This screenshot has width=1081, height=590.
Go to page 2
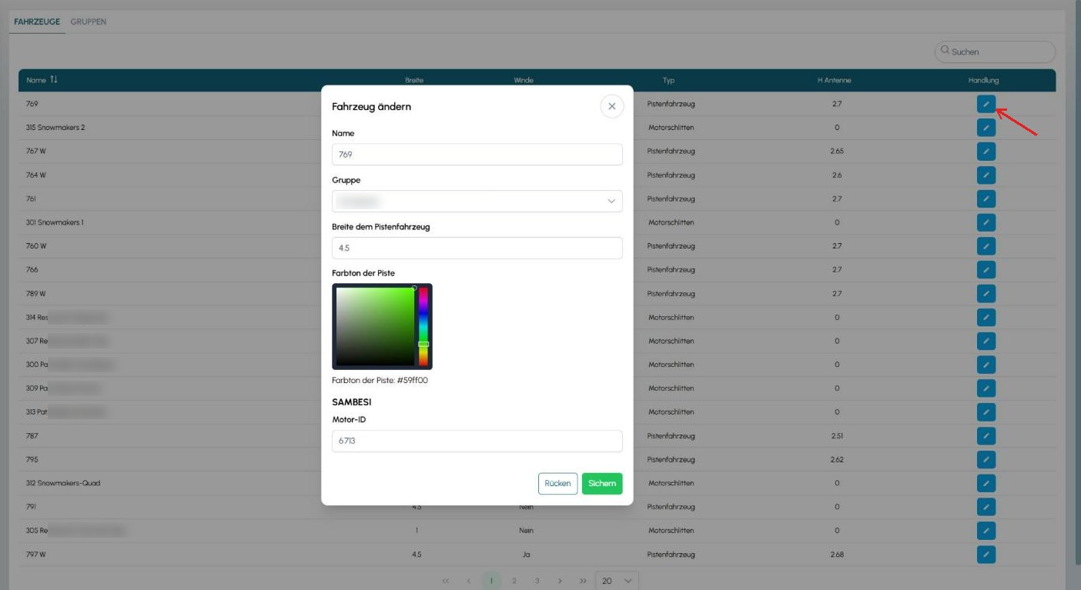click(514, 581)
